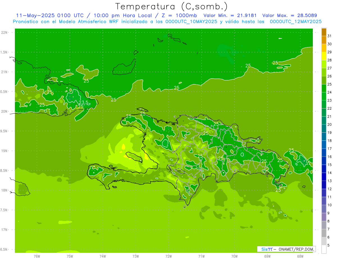Click the '0000UTC_10MAY2025' initialization time

tap(191, 21)
